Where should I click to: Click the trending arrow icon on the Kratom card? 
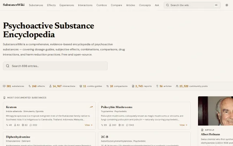pyautogui.click(x=91, y=107)
